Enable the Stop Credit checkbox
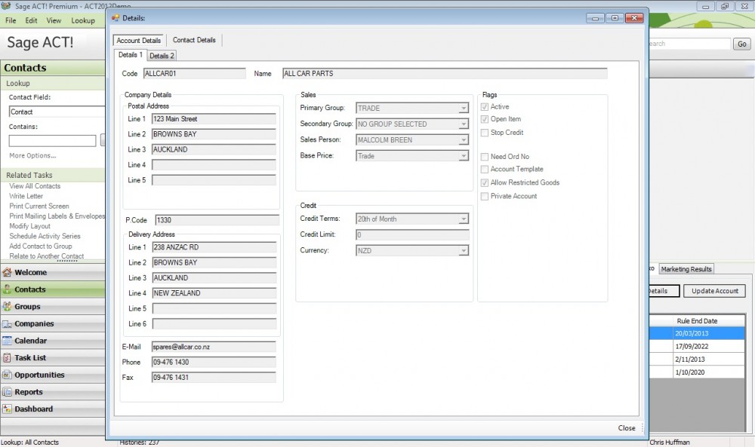The height and width of the screenshot is (447, 755). click(485, 133)
